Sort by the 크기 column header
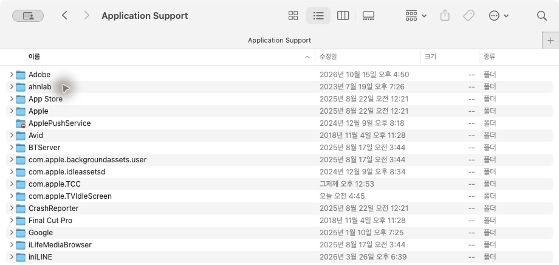The height and width of the screenshot is (265, 559). point(430,57)
